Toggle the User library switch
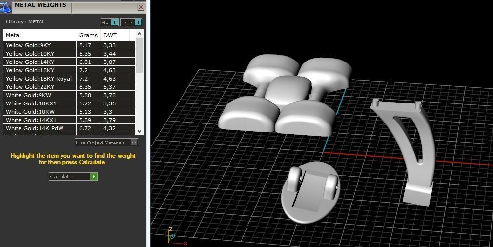The width and height of the screenshot is (493, 247). pyautogui.click(x=131, y=22)
